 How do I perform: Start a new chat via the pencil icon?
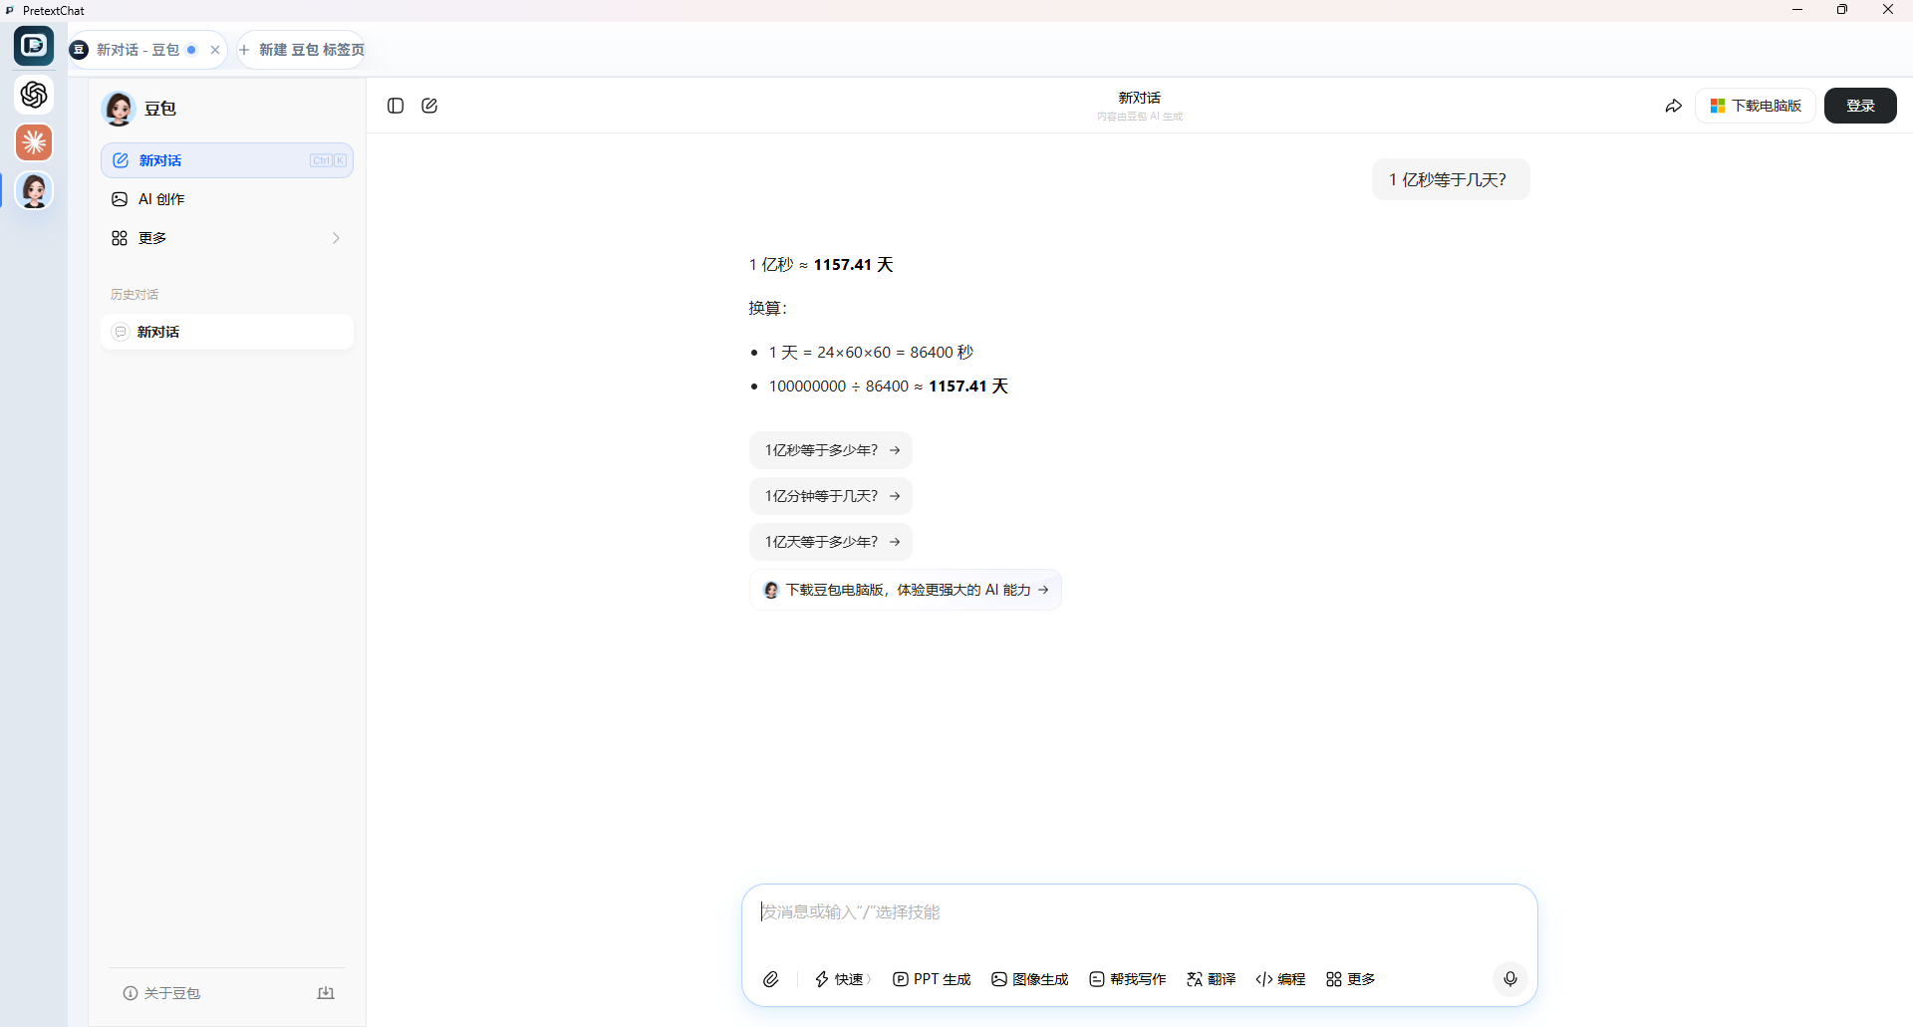coord(428,106)
